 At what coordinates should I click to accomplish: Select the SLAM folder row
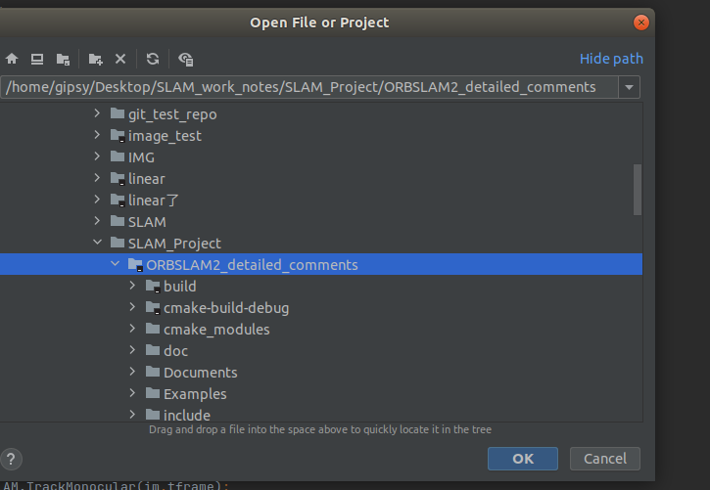click(321, 221)
